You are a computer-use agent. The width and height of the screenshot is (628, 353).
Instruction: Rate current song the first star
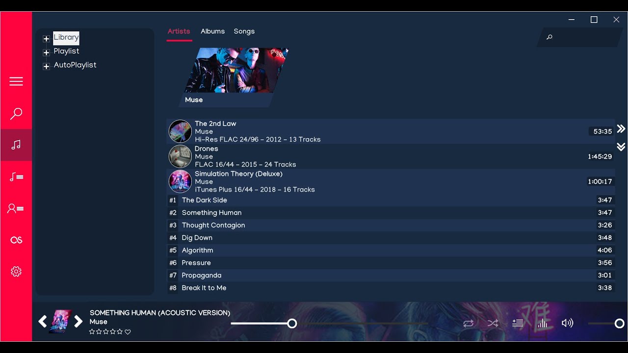click(x=92, y=332)
